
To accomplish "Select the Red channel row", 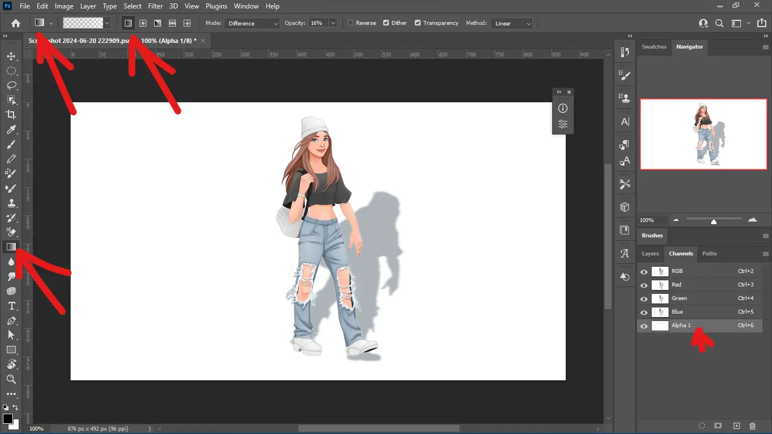I will click(700, 285).
